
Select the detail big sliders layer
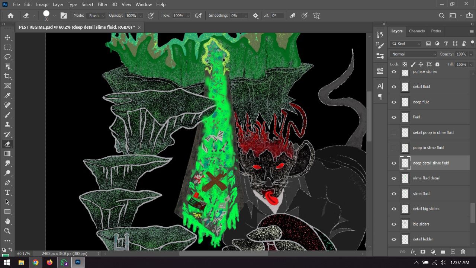click(x=430, y=209)
